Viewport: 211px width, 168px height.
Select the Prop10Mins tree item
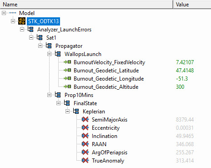pos(79,95)
